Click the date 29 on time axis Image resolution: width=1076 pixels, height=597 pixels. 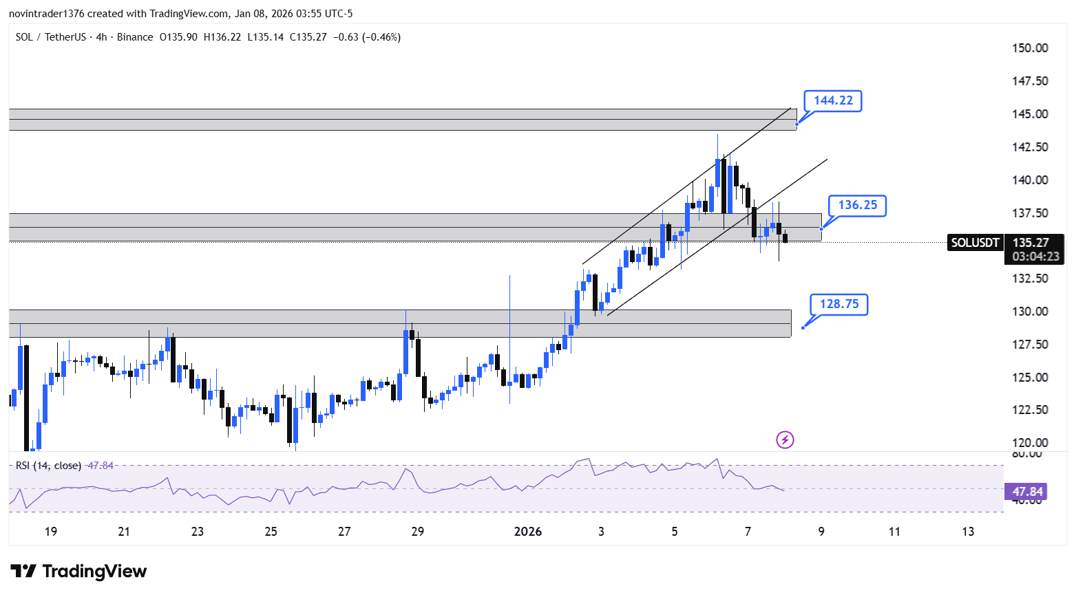[x=417, y=532]
